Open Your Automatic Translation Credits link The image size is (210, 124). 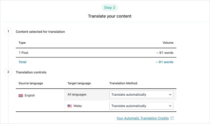click(142, 118)
